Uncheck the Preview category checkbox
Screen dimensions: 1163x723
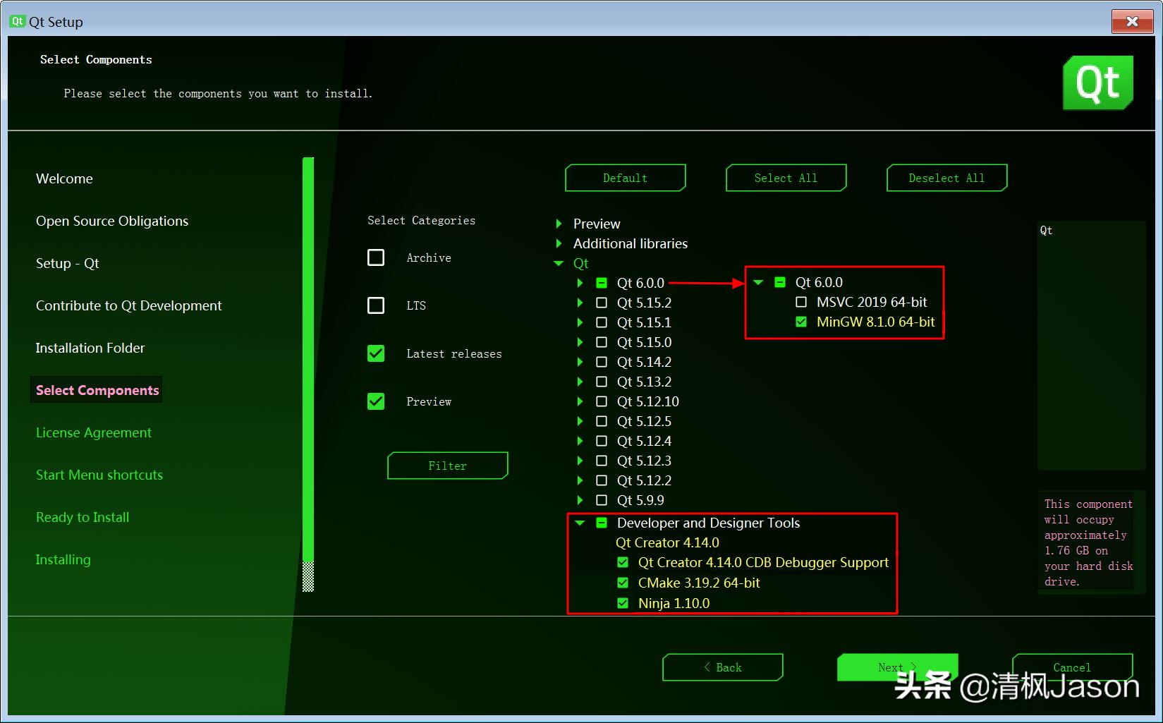[x=376, y=401]
